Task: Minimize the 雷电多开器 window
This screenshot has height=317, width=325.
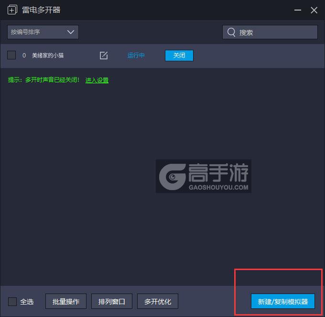Action: (x=298, y=10)
